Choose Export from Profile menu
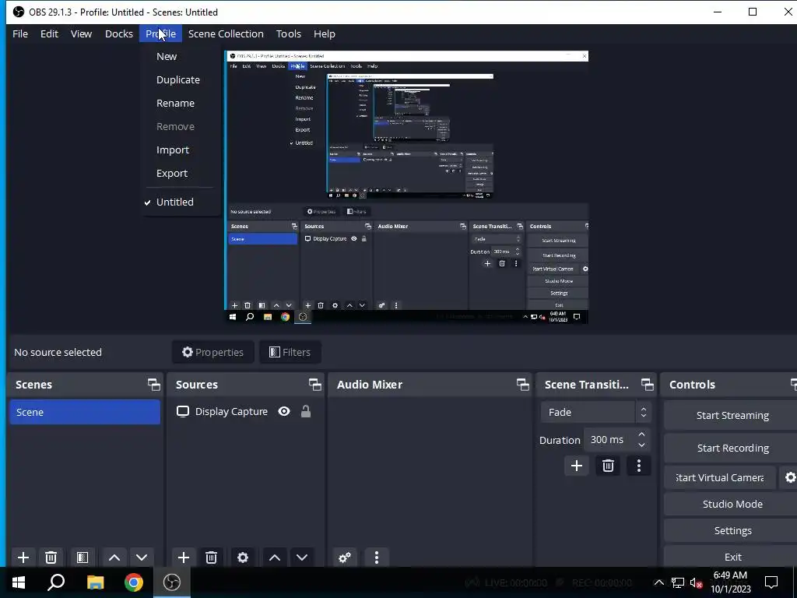The height and width of the screenshot is (598, 797). coord(172,174)
